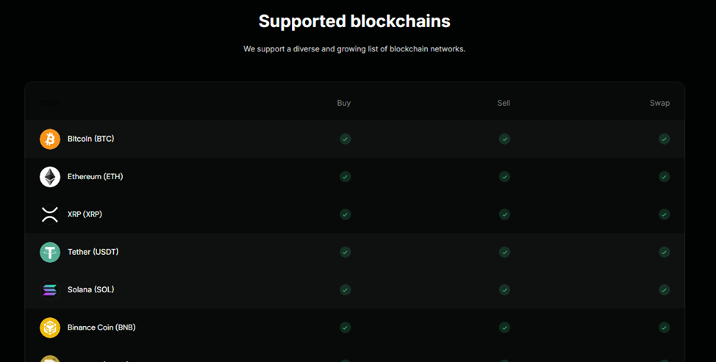This screenshot has height=362, width=716.
Task: Click the Ethereum diamond logo icon
Action: coord(50,177)
